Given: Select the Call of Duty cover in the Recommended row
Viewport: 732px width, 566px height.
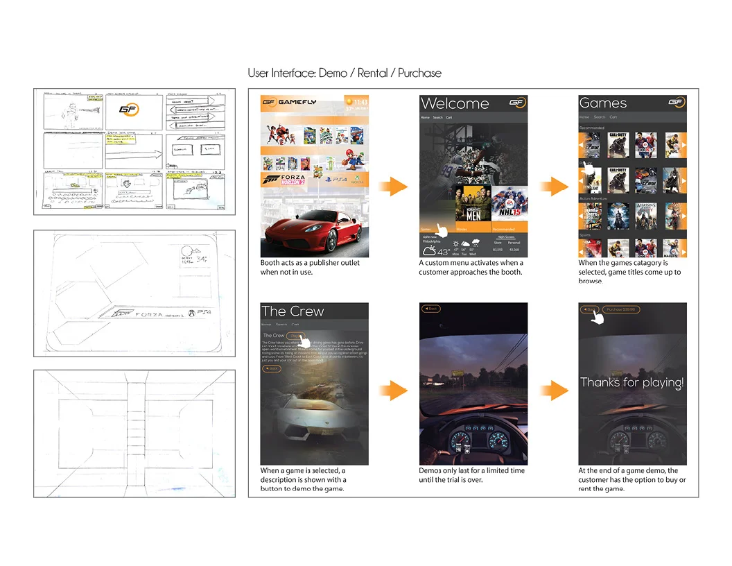Looking at the screenshot, I should pos(618,145).
